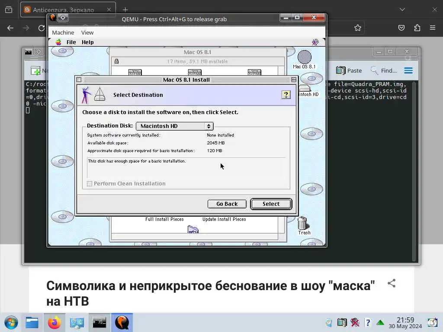The image size is (443, 332).
Task: Switch to Firefox in the taskbar
Action: click(54, 322)
